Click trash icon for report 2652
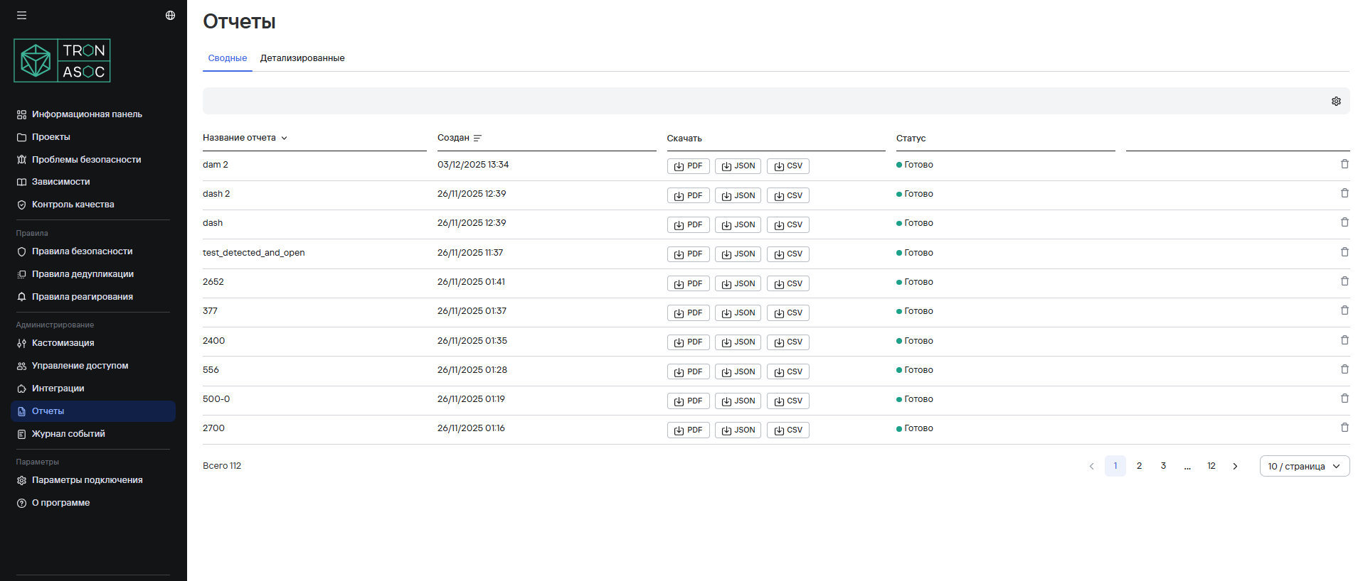 tap(1344, 281)
